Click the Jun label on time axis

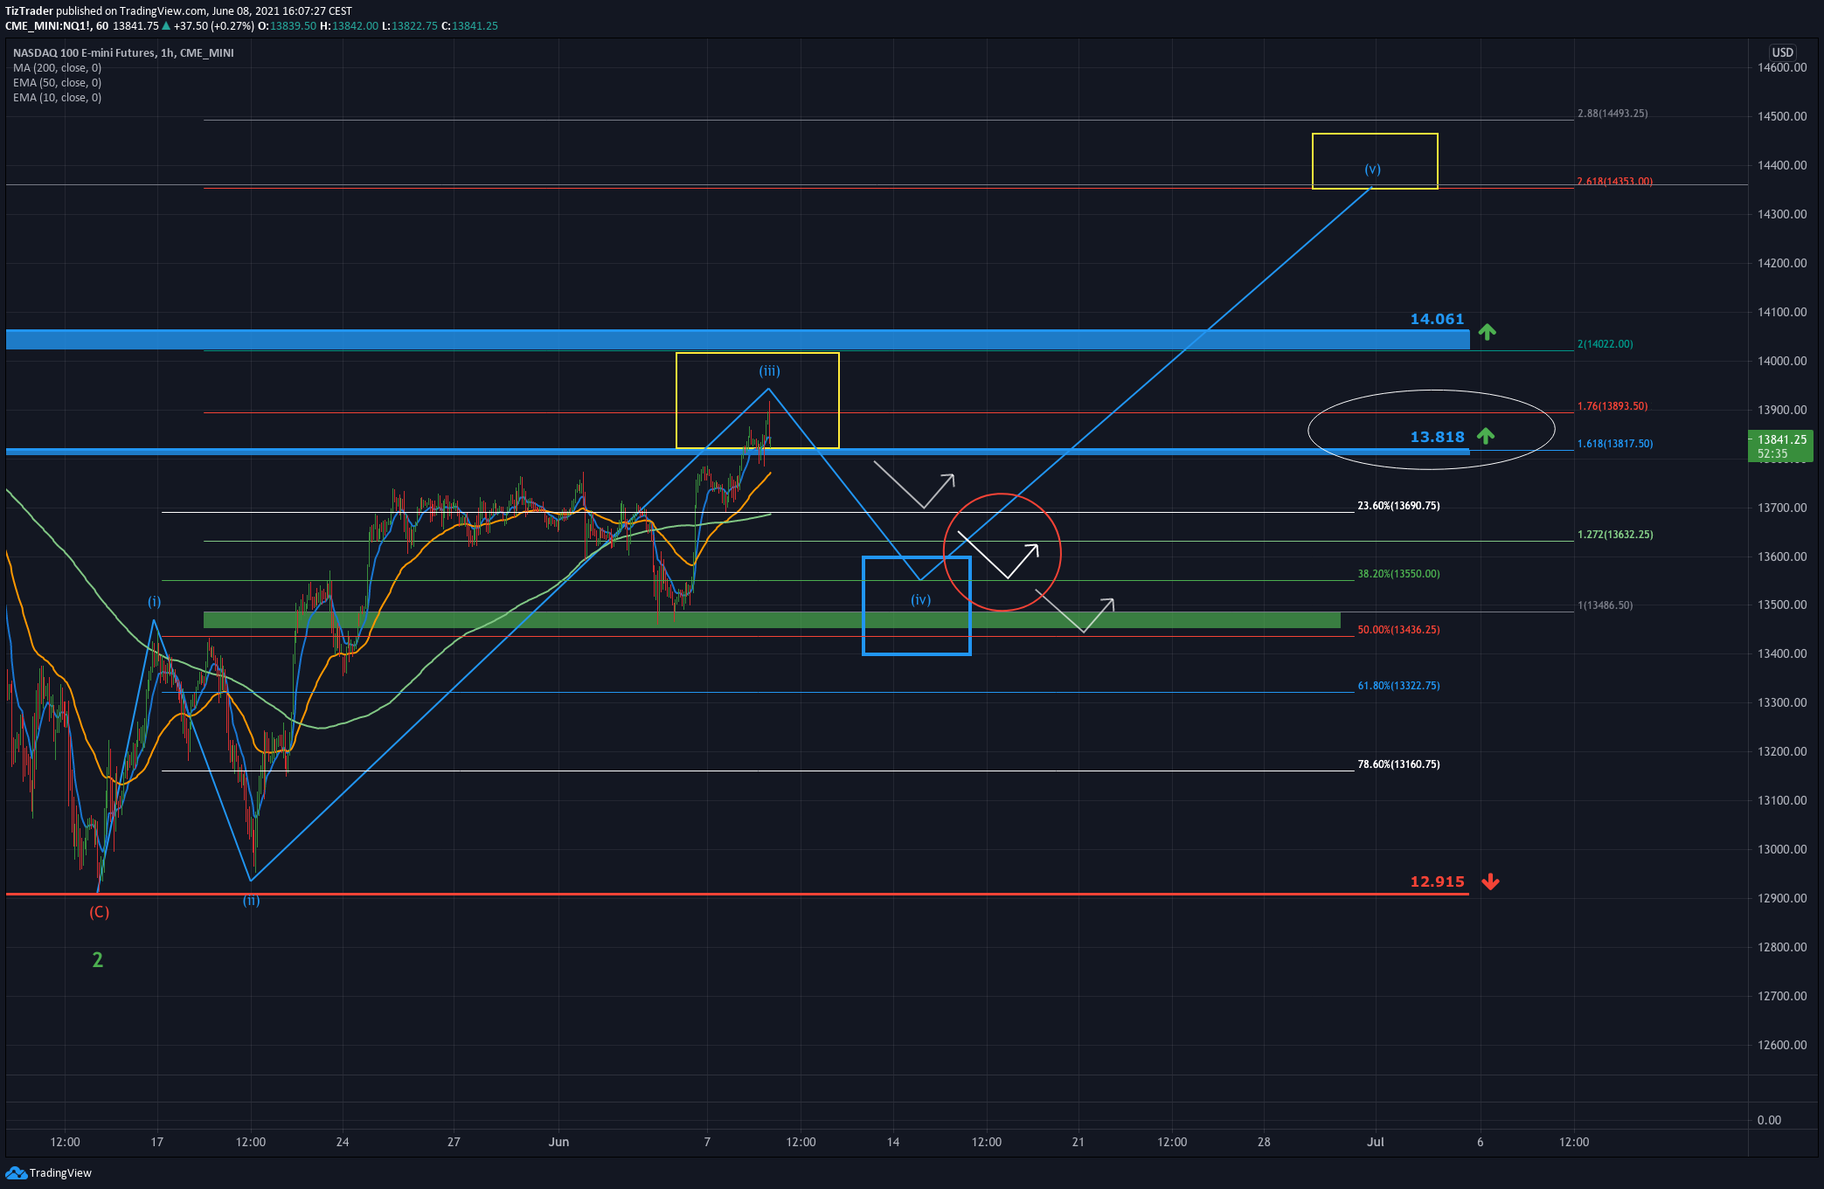coord(558,1142)
